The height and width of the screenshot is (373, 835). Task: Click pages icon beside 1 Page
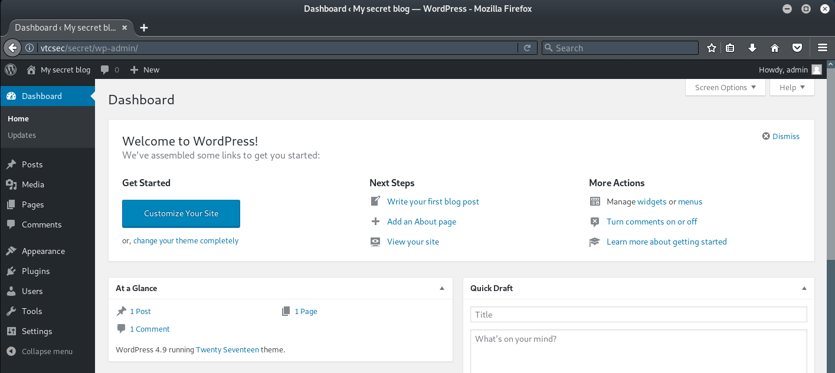click(x=286, y=311)
